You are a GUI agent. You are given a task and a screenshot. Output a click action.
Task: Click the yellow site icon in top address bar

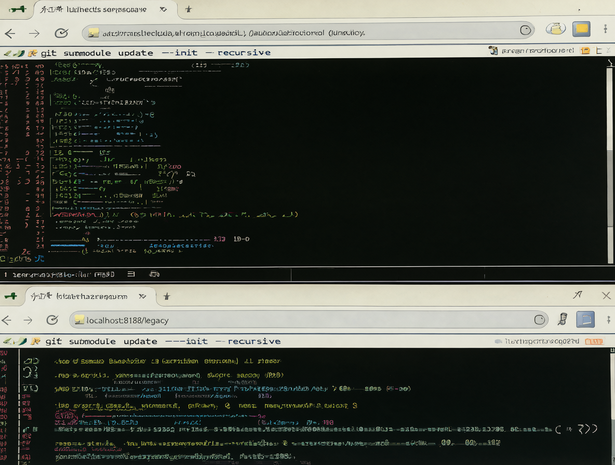coord(93,33)
